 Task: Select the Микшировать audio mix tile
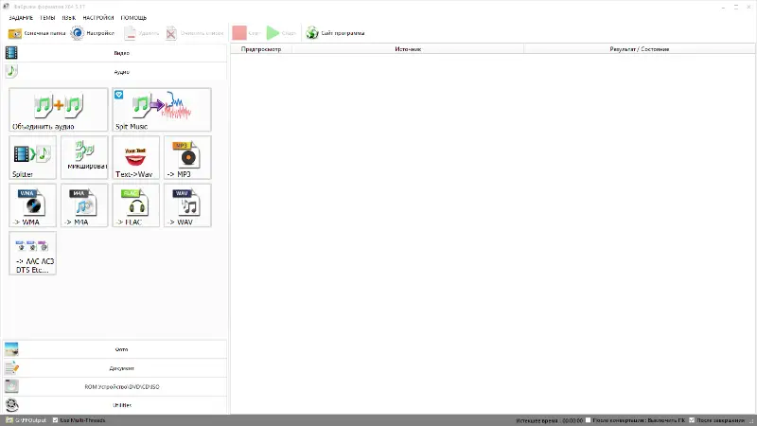click(x=84, y=157)
